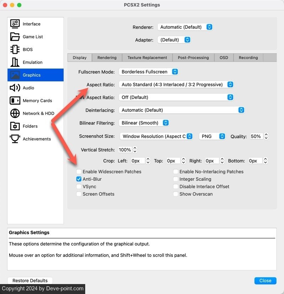Uncheck the Anti-Blur option
The image size is (284, 294).
(79, 179)
